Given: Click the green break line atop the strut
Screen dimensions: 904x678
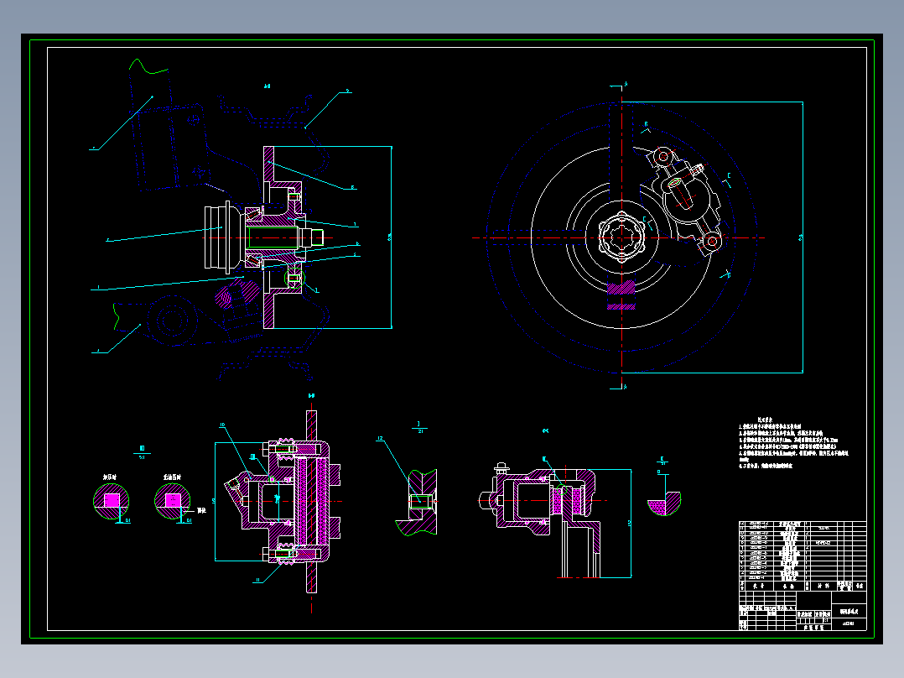Looking at the screenshot, I should pos(148,65).
